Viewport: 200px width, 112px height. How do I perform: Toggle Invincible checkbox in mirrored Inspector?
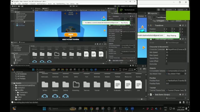pos(121,41)
